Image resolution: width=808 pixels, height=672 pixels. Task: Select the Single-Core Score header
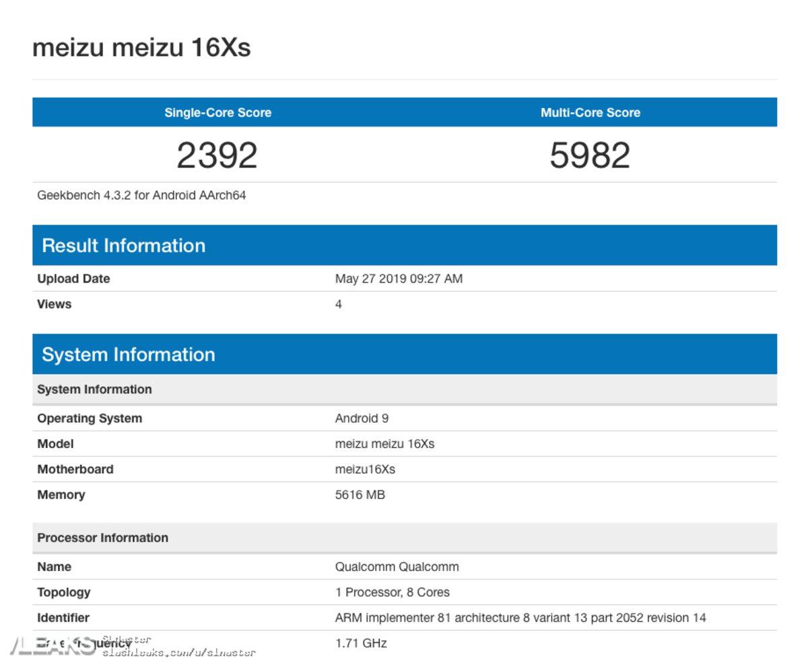pyautogui.click(x=217, y=113)
